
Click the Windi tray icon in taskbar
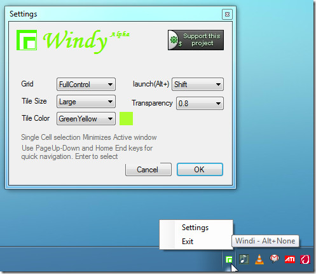coord(229,259)
